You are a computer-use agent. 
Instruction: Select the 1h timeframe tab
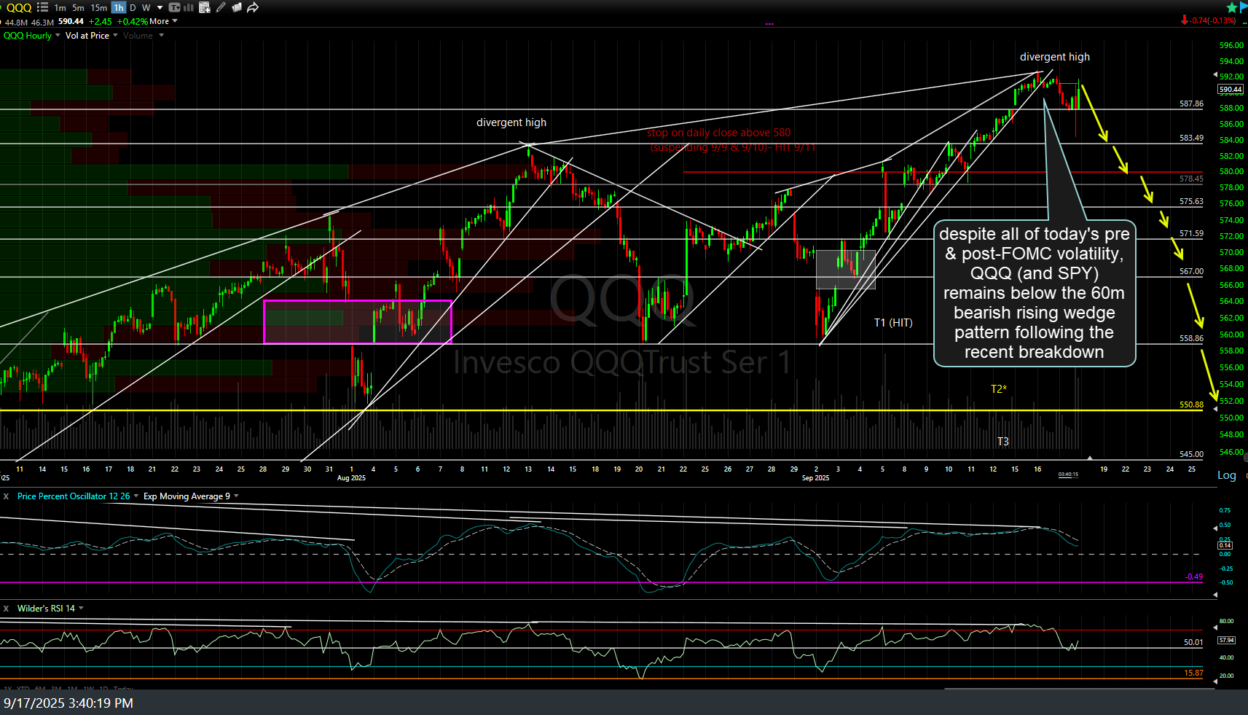(x=118, y=7)
